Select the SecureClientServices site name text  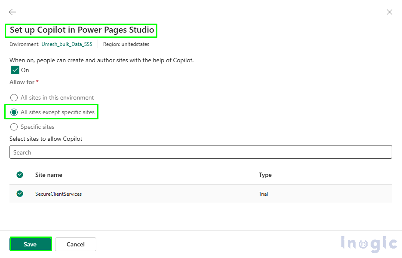pyautogui.click(x=58, y=194)
